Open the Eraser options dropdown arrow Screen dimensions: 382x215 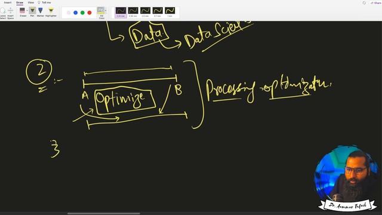pyautogui.click(x=27, y=11)
